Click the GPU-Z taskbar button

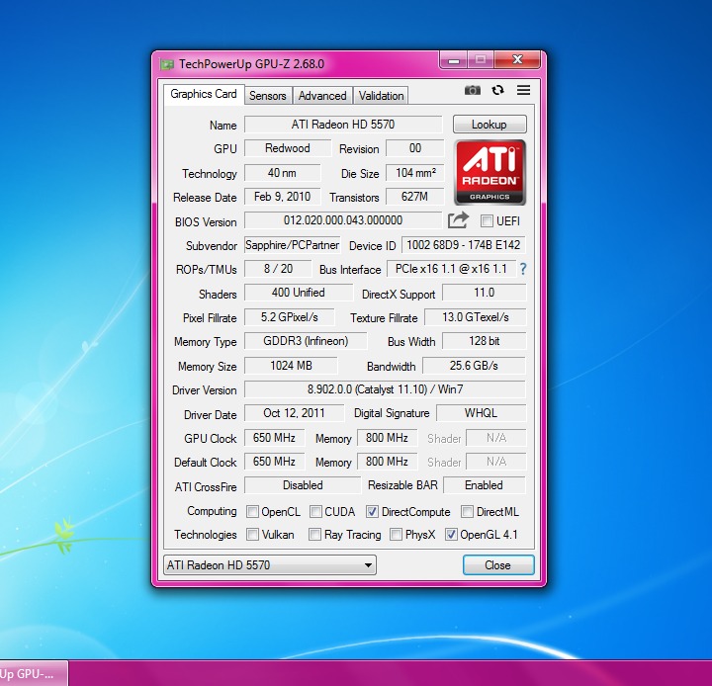coord(33,673)
